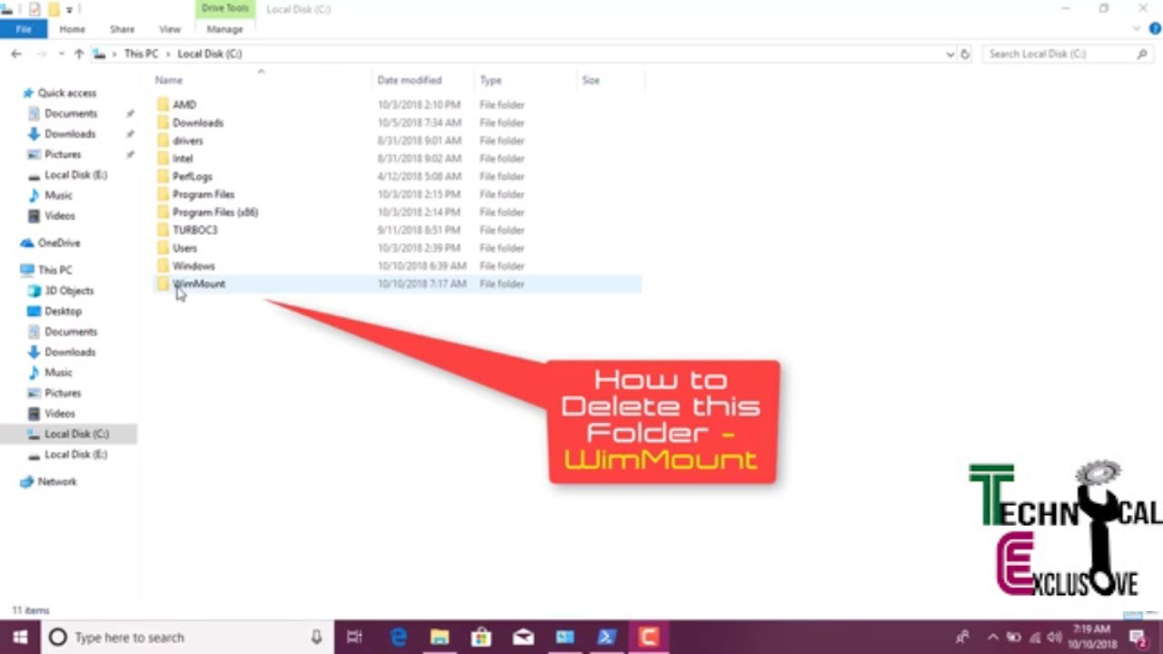Select the Program Files folder
This screenshot has height=654, width=1163.
[204, 194]
